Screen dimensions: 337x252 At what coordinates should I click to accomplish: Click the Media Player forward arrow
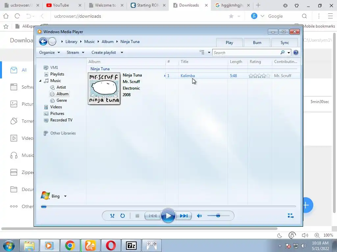52,42
